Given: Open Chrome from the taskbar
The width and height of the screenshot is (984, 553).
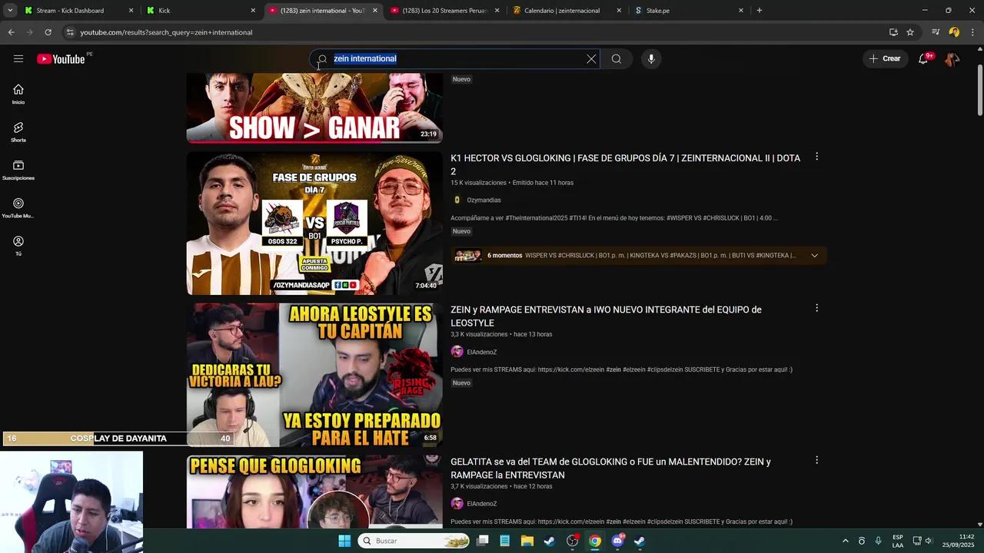Looking at the screenshot, I should pyautogui.click(x=595, y=541).
